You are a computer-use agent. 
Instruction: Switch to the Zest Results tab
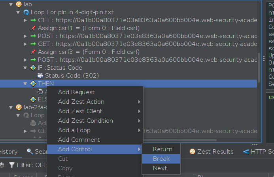point(215,152)
